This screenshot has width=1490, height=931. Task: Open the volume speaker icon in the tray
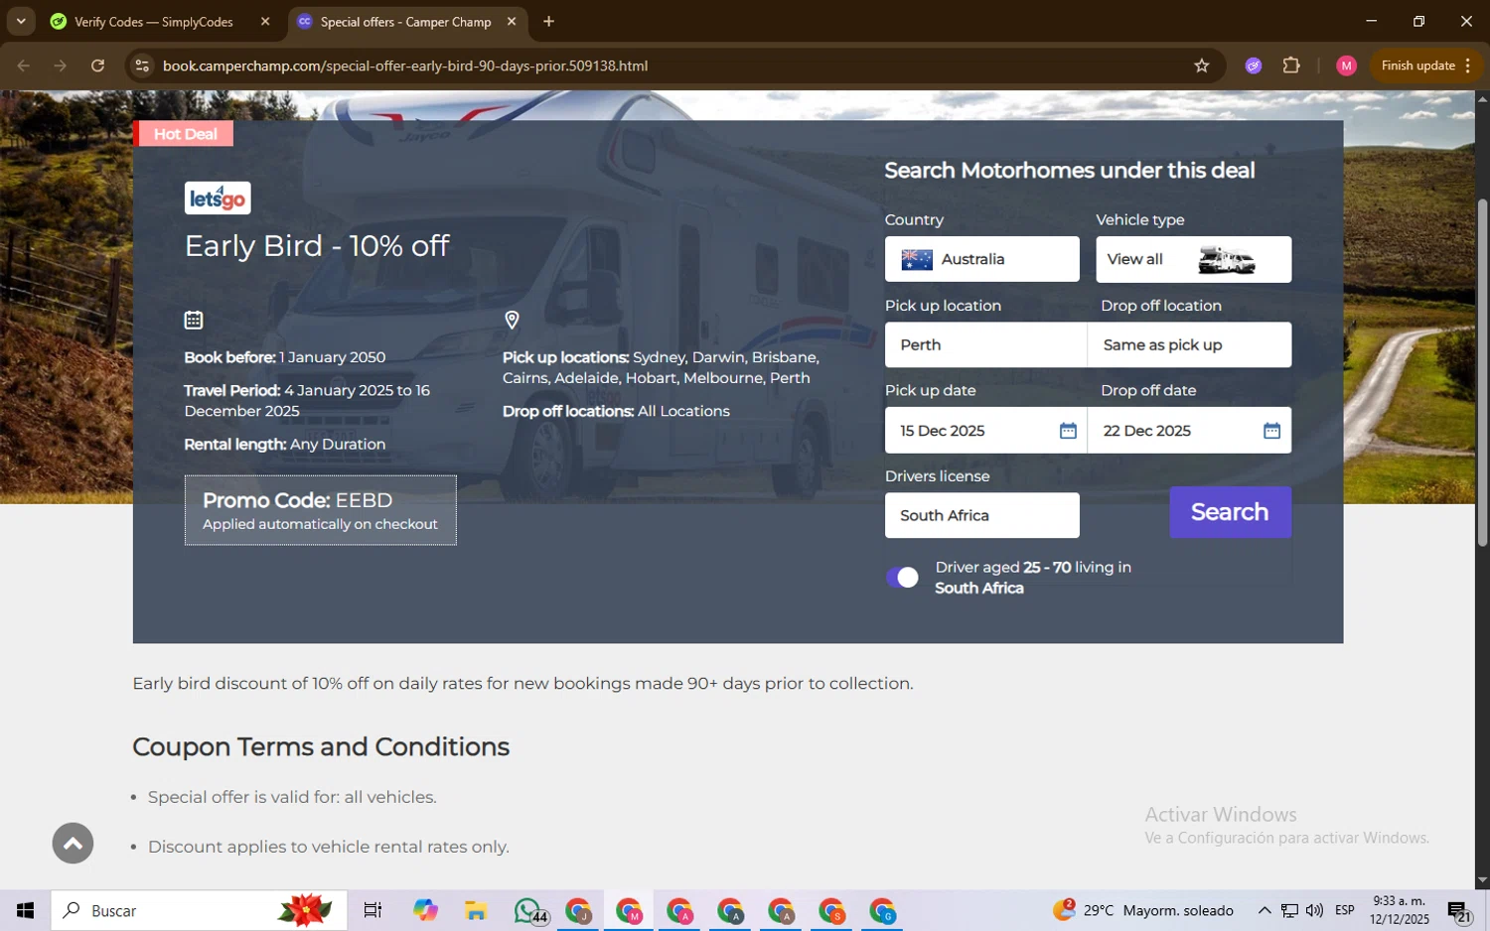tap(1314, 911)
